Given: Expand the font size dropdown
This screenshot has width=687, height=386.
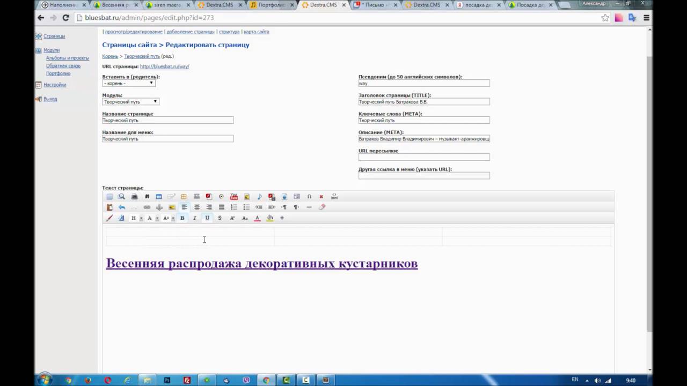Looking at the screenshot, I should tap(173, 218).
